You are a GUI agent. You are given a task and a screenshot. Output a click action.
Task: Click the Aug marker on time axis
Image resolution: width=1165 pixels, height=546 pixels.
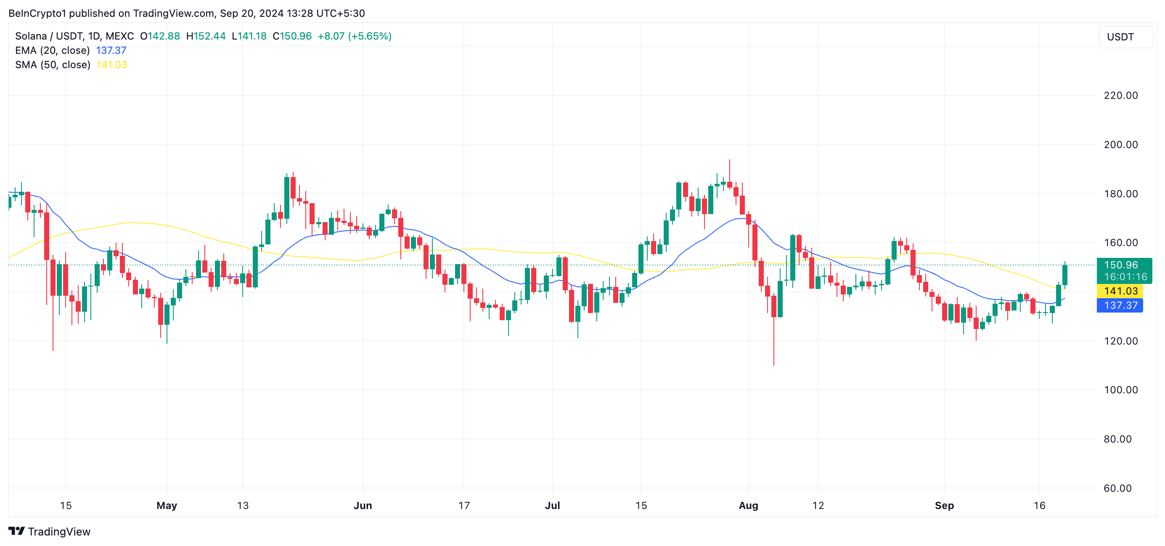click(x=748, y=505)
